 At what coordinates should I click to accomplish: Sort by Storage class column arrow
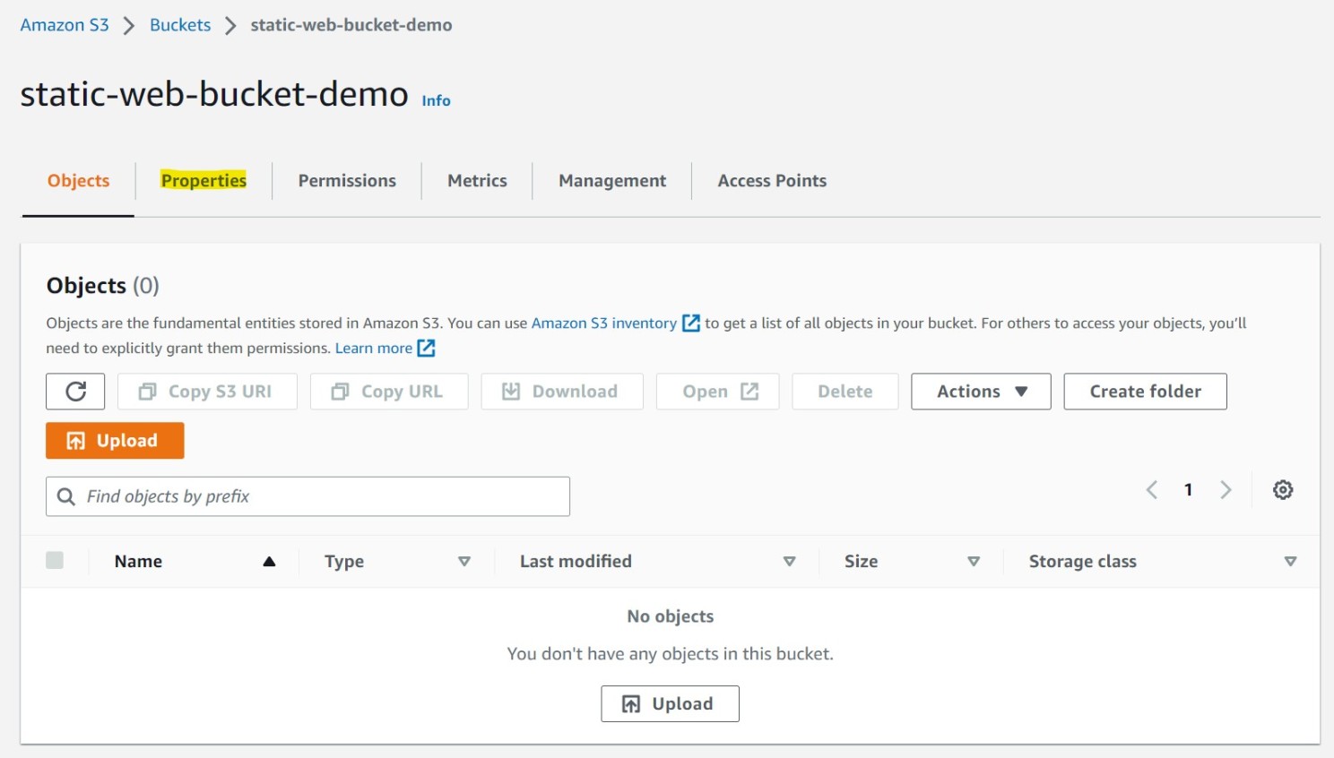point(1290,562)
